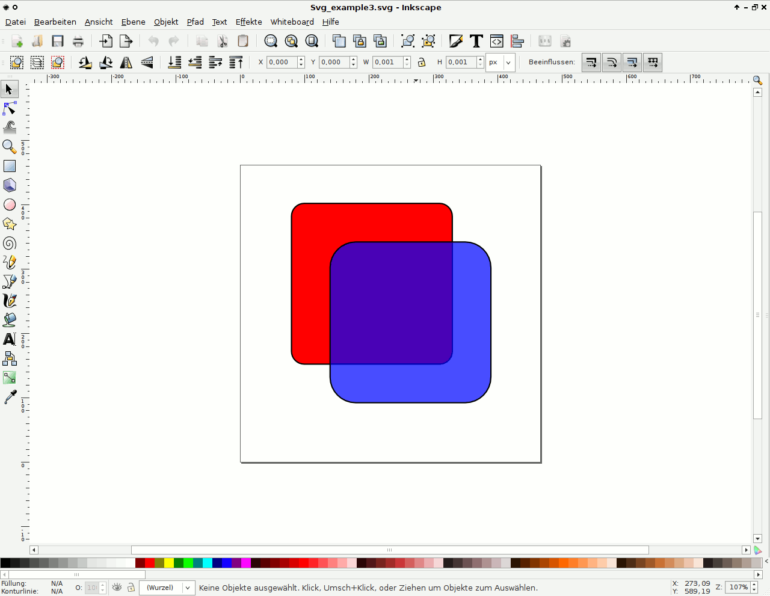
Task: Cut selection with scissors icon
Action: tap(223, 41)
